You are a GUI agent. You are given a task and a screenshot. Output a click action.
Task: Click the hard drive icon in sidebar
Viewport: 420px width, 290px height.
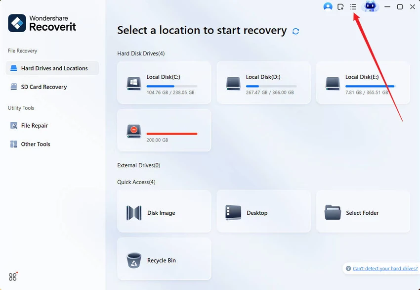[x=14, y=68]
